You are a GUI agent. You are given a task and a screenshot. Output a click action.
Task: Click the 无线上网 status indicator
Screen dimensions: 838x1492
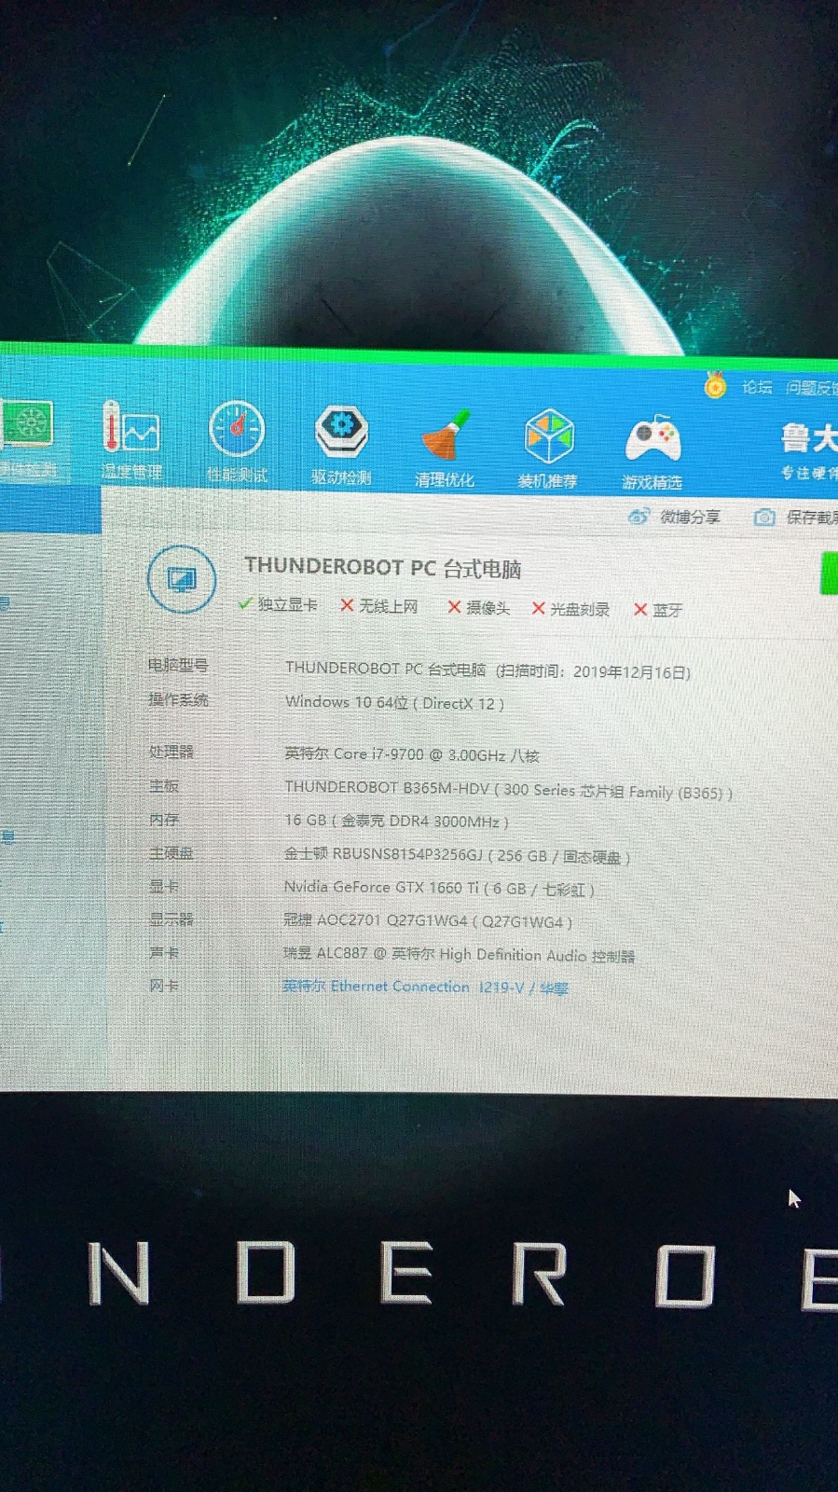(x=378, y=606)
